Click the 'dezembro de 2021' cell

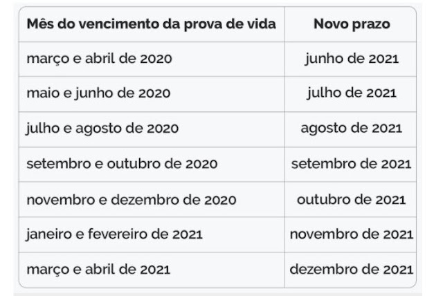(x=352, y=270)
